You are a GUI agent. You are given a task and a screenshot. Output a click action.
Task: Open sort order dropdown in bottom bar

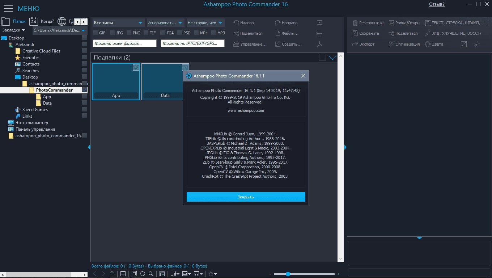pos(175,274)
